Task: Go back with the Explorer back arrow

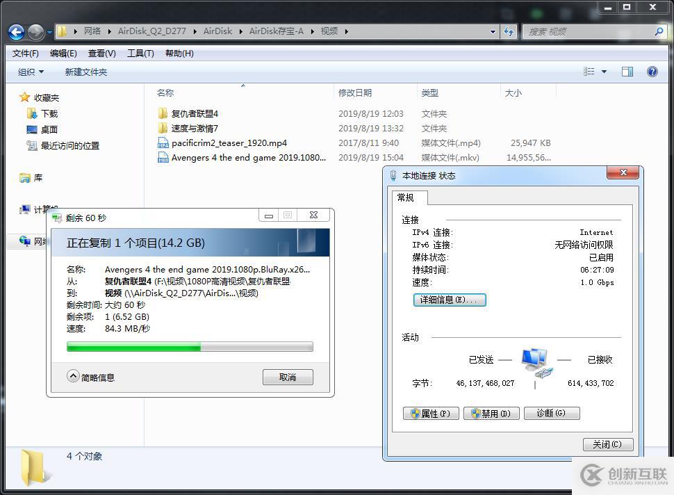Action: coord(17,32)
